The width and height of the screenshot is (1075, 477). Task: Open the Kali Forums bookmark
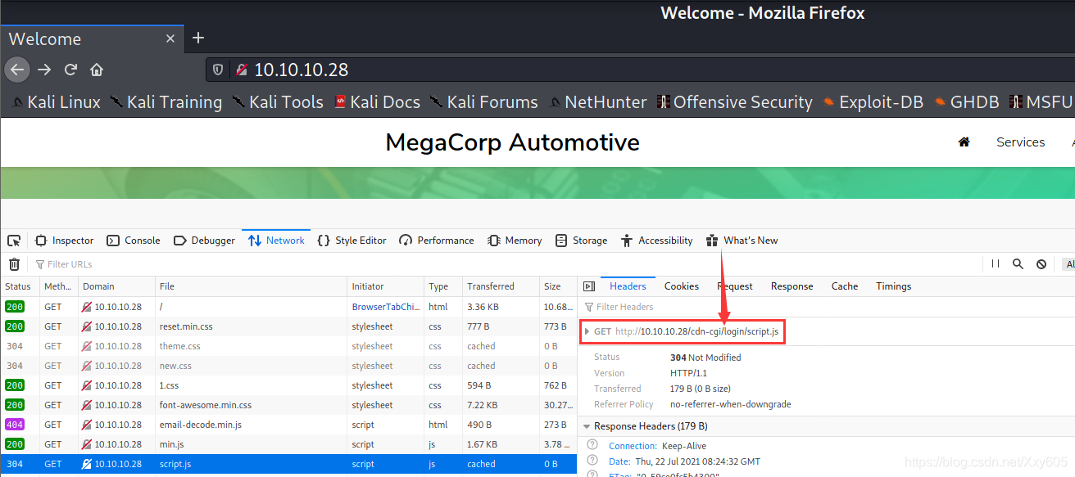(484, 102)
